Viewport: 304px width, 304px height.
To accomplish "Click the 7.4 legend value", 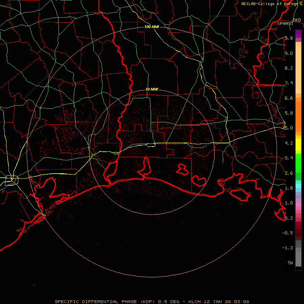I will pos(289,83).
